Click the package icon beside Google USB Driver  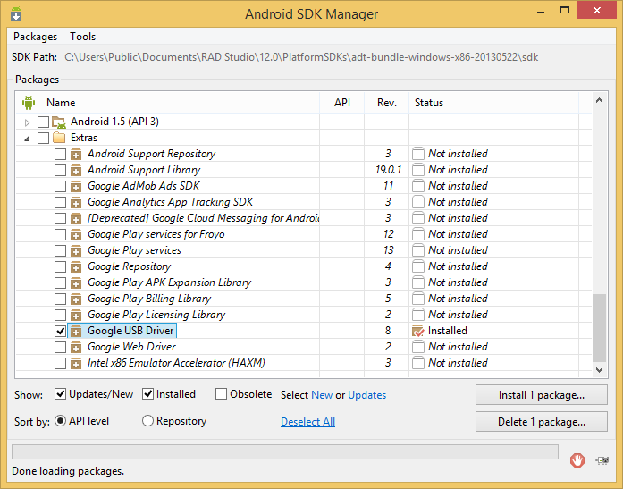tap(76, 331)
